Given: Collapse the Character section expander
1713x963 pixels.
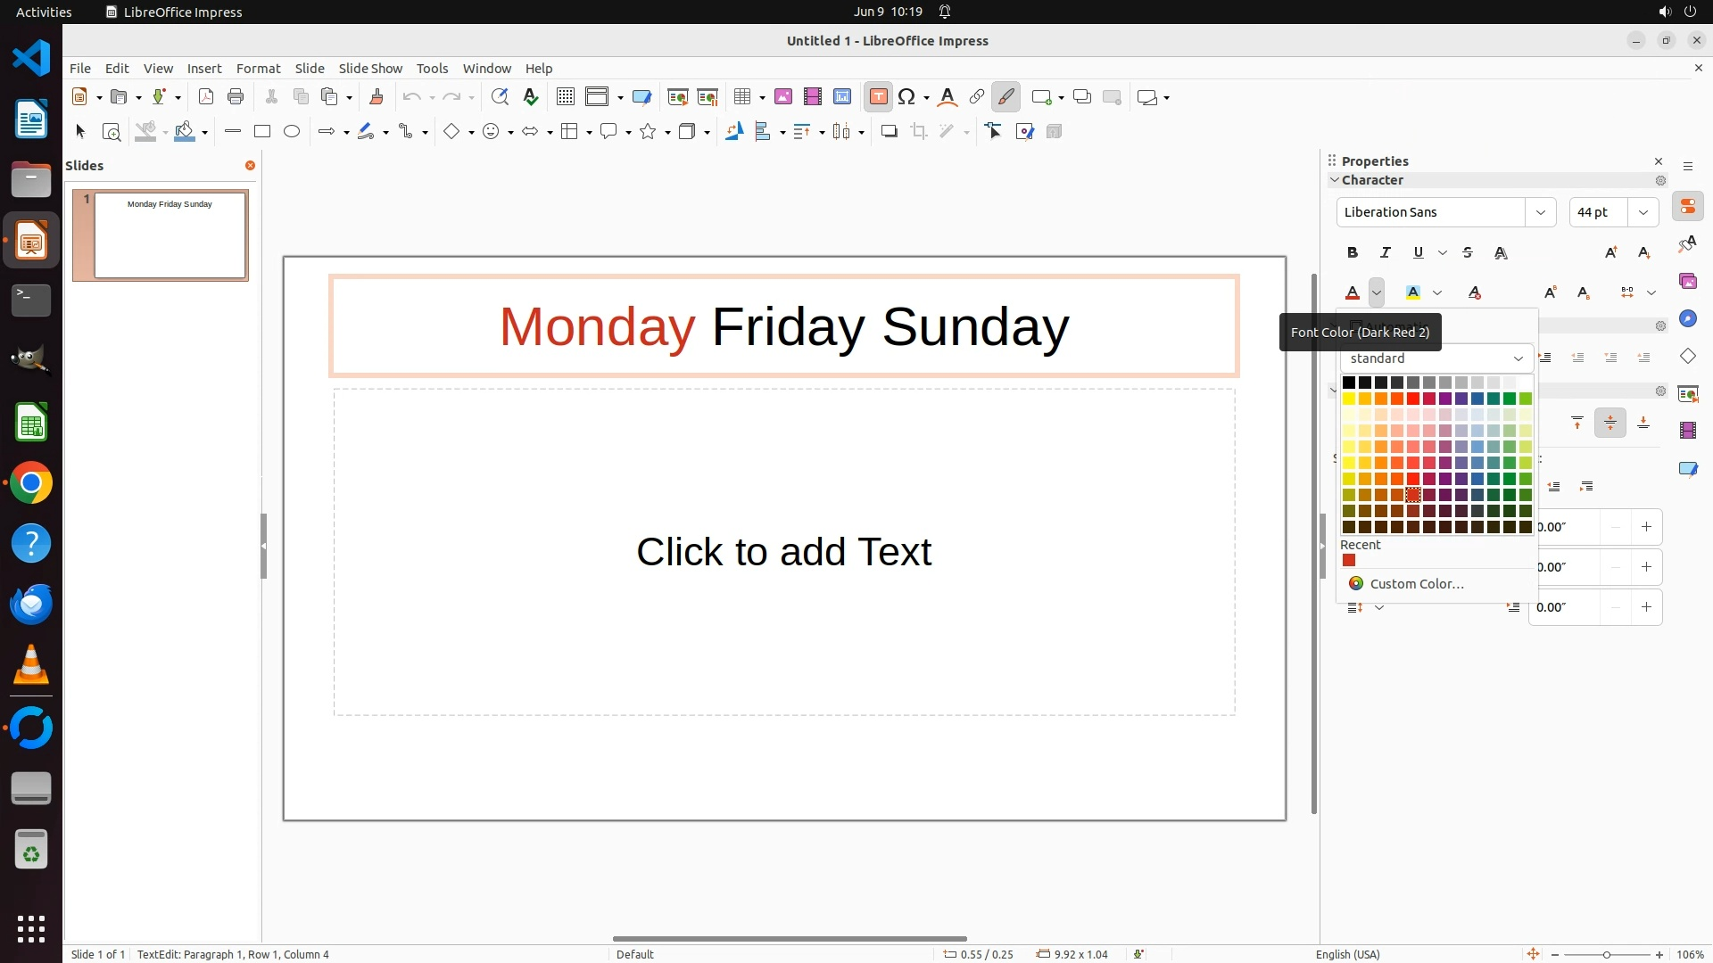Looking at the screenshot, I should pos(1335,180).
